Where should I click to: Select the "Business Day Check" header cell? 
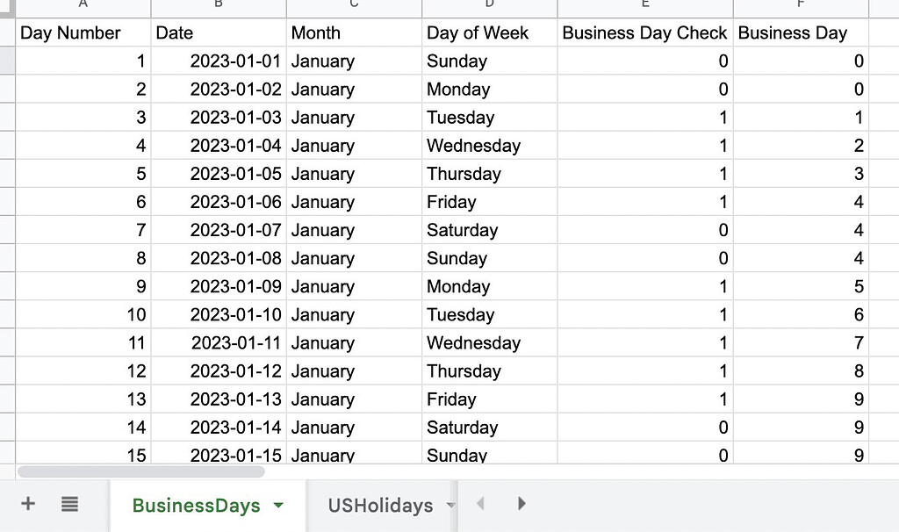(645, 33)
